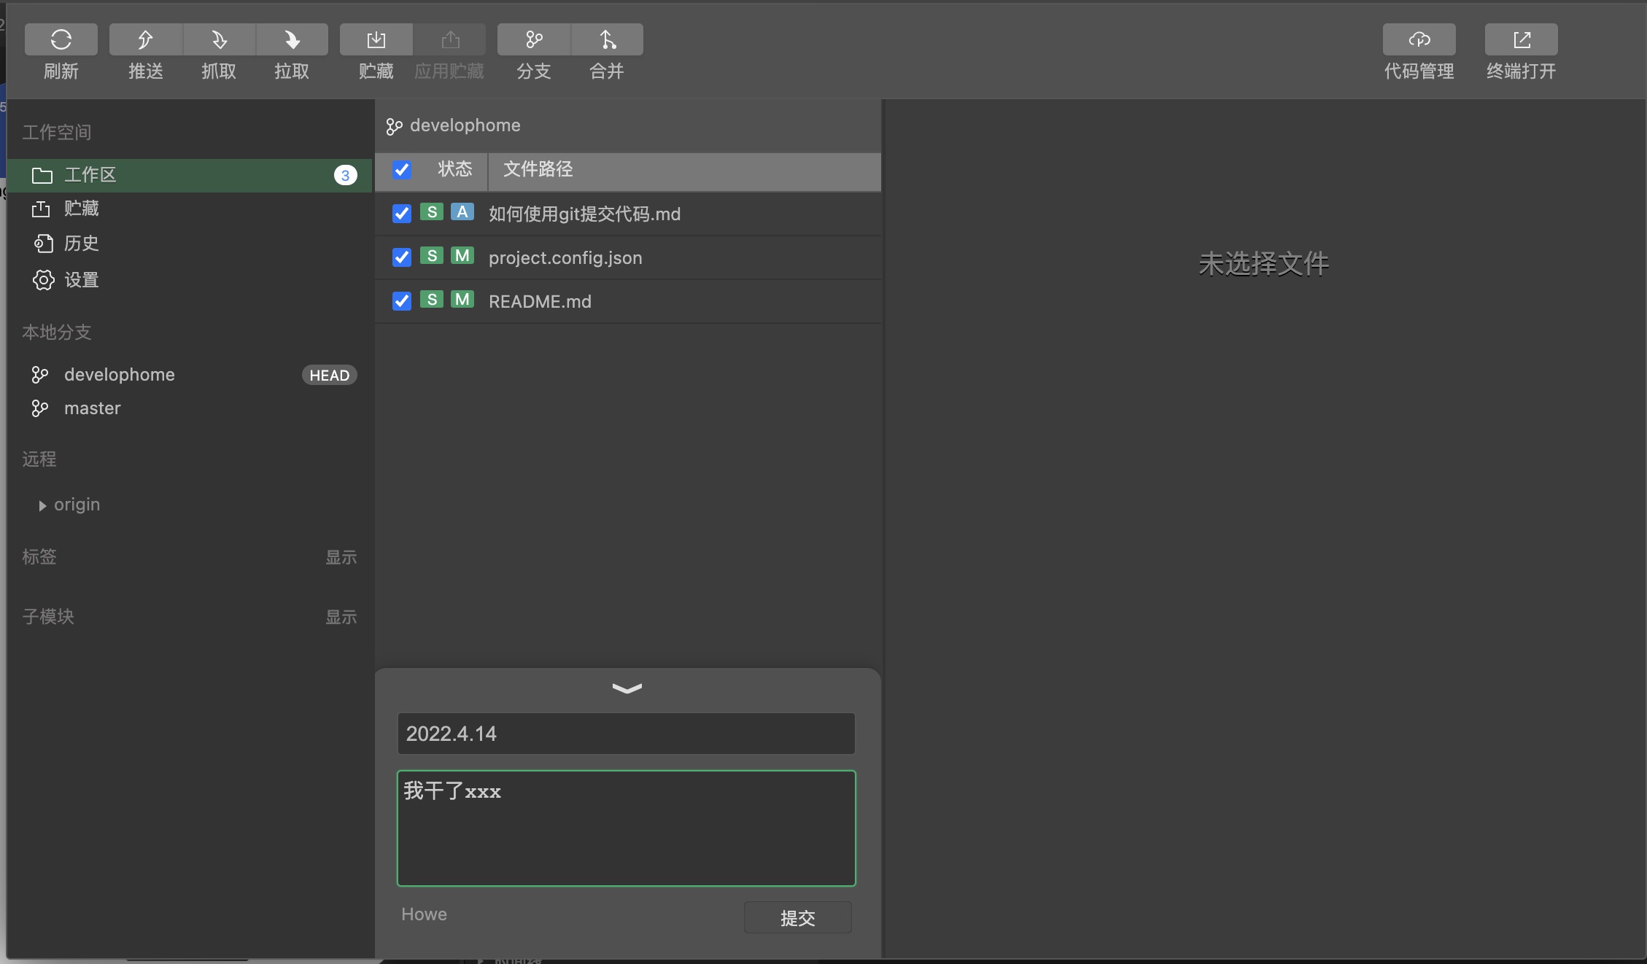Screen dimensions: 1647x964
Task: Select file 如何使用git提交代码.md
Action: 628,214
